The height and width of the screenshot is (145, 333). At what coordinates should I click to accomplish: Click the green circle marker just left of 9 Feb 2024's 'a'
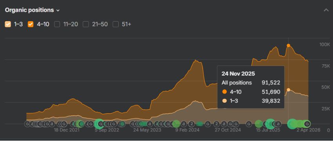click(176, 124)
